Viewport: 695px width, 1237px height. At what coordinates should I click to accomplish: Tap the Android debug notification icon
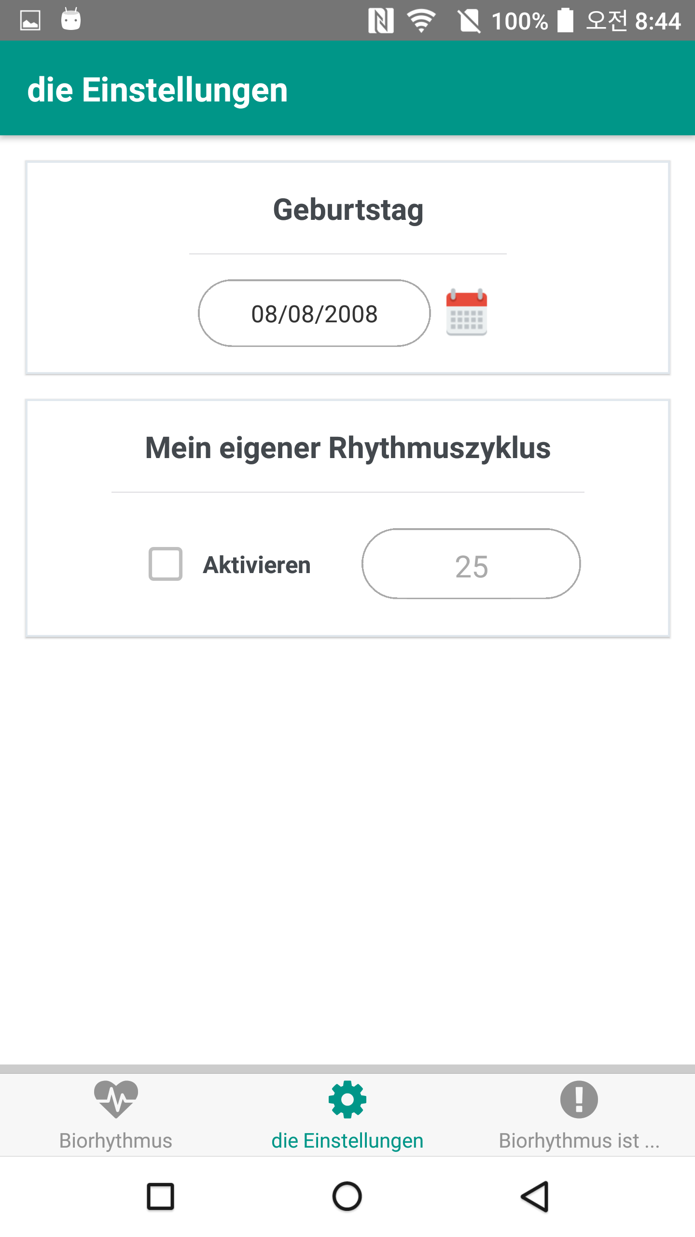(x=71, y=19)
